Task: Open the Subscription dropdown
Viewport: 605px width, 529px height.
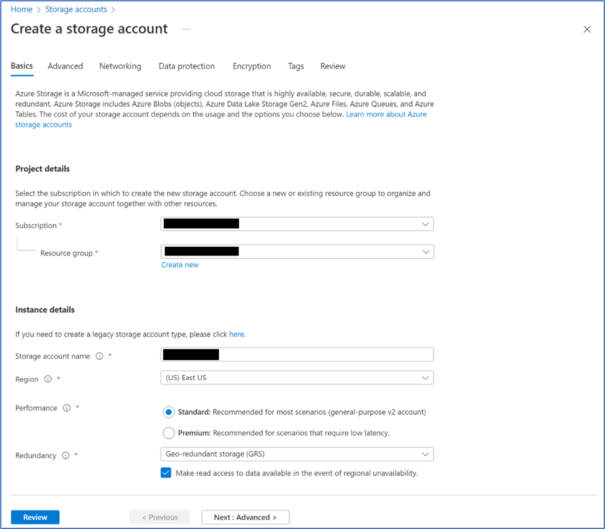Action: tap(297, 224)
